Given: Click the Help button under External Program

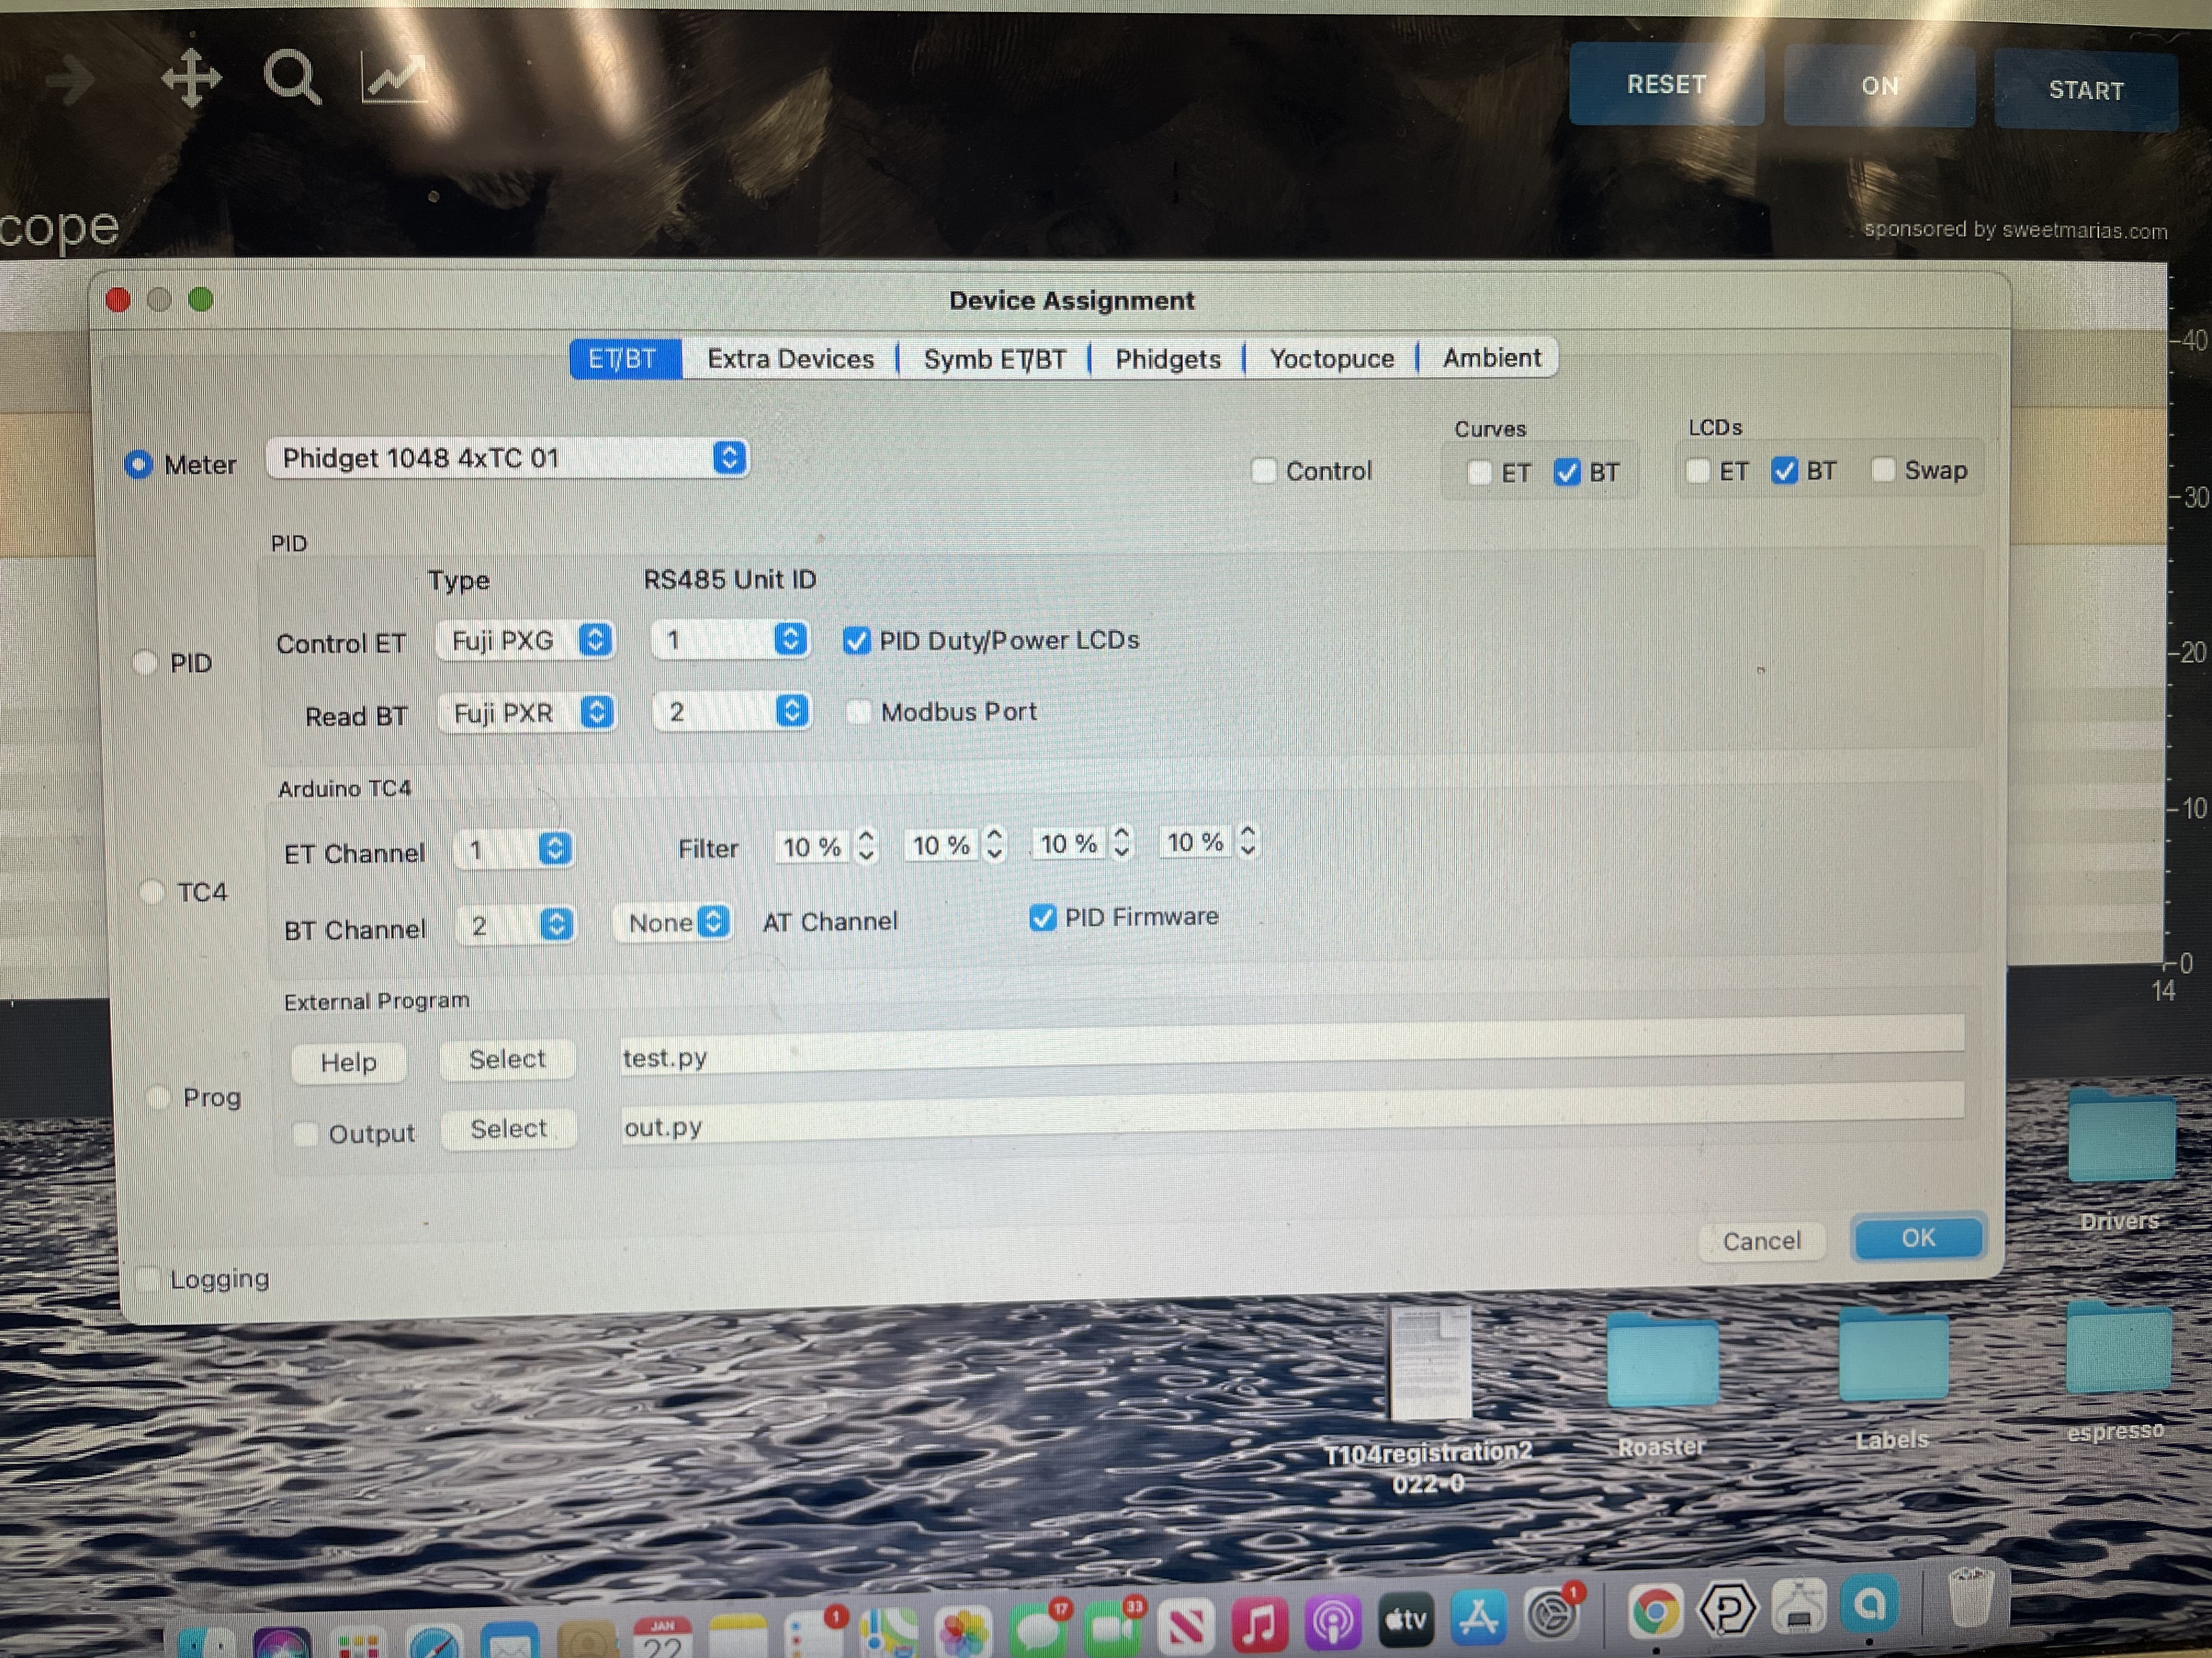Looking at the screenshot, I should pyautogui.click(x=348, y=1063).
